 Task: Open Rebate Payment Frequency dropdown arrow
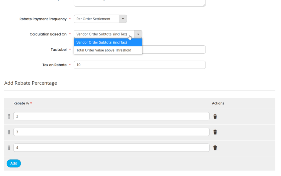[x=123, y=19]
